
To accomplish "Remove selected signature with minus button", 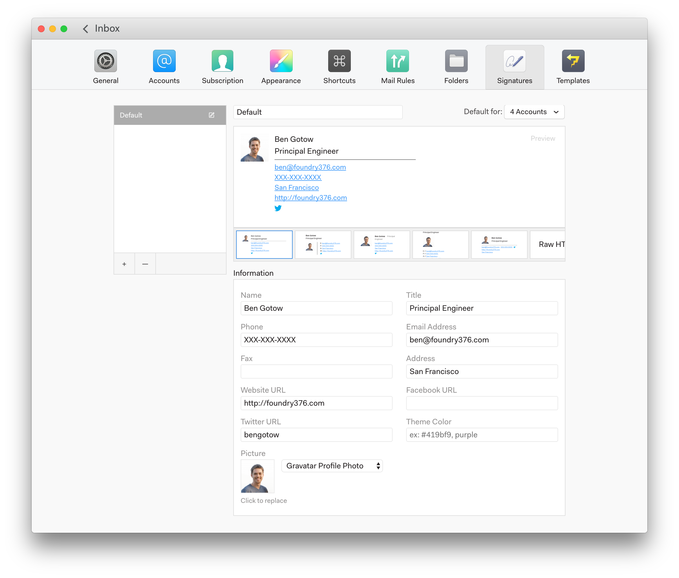I will (145, 264).
